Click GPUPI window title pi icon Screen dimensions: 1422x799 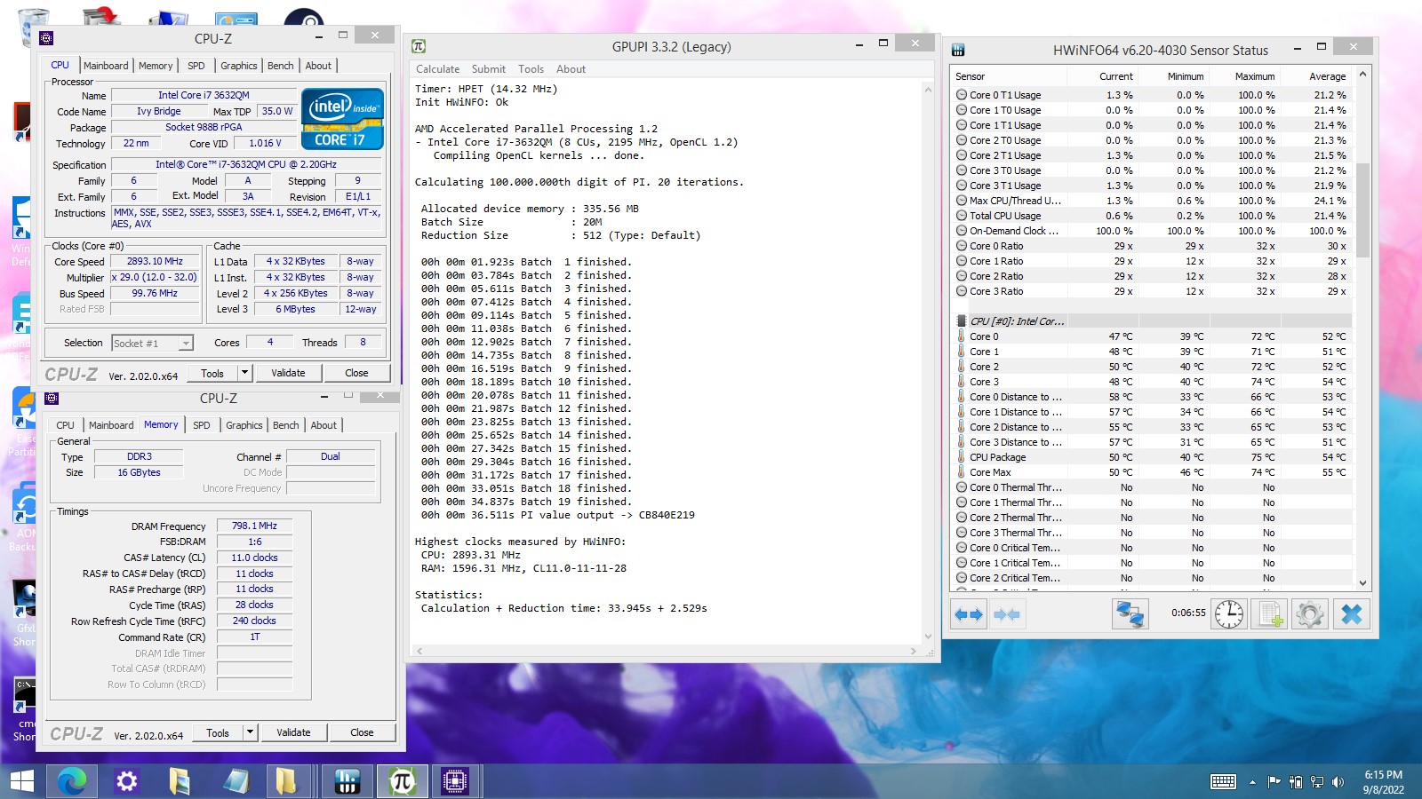(x=419, y=46)
